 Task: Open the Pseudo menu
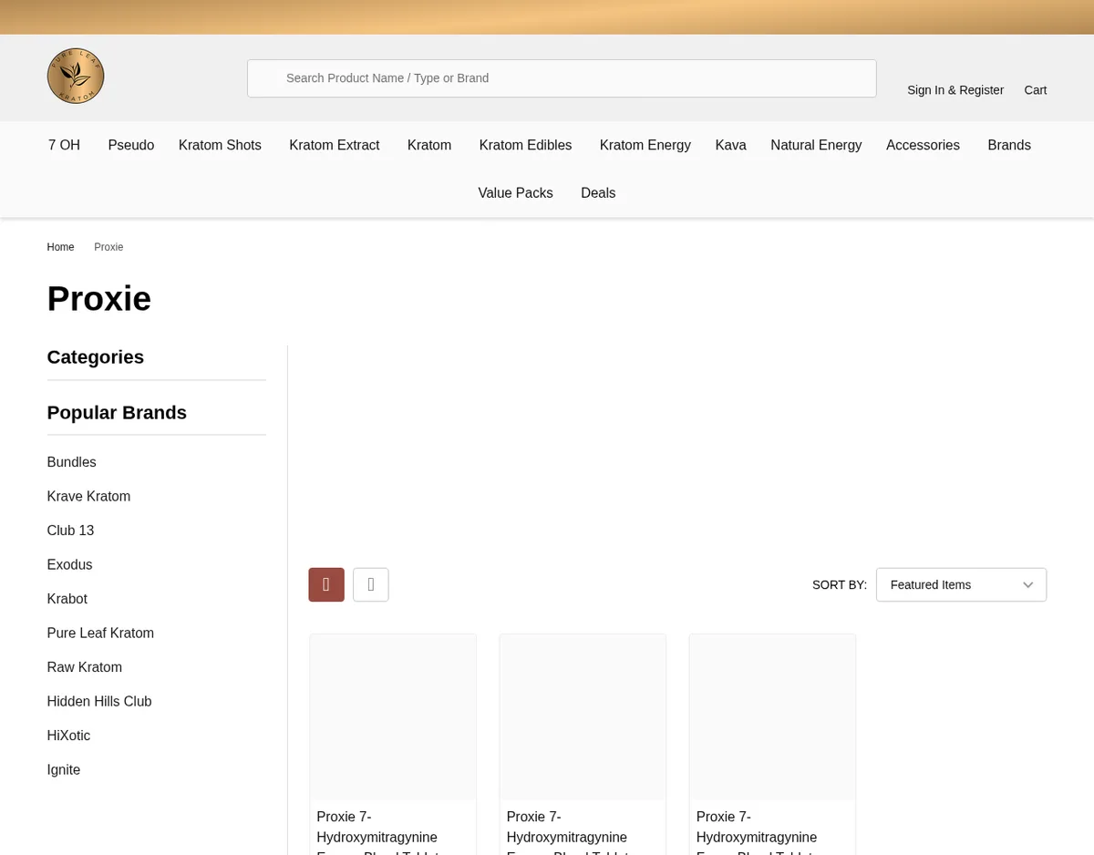[x=131, y=145]
